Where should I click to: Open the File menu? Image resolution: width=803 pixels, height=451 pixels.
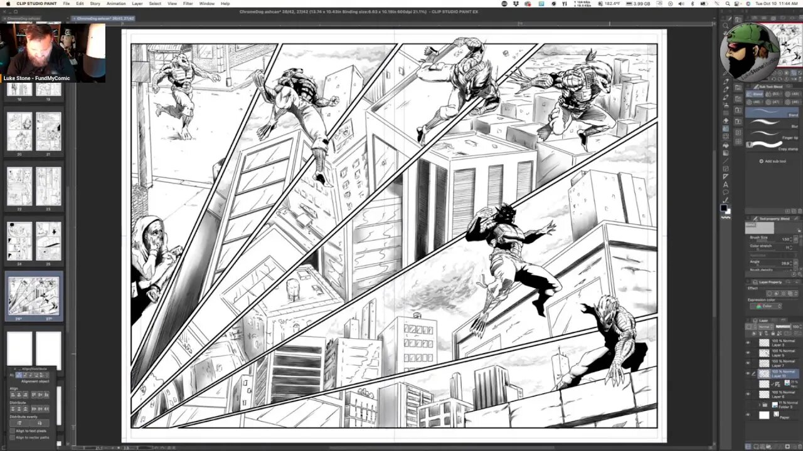[x=66, y=3]
